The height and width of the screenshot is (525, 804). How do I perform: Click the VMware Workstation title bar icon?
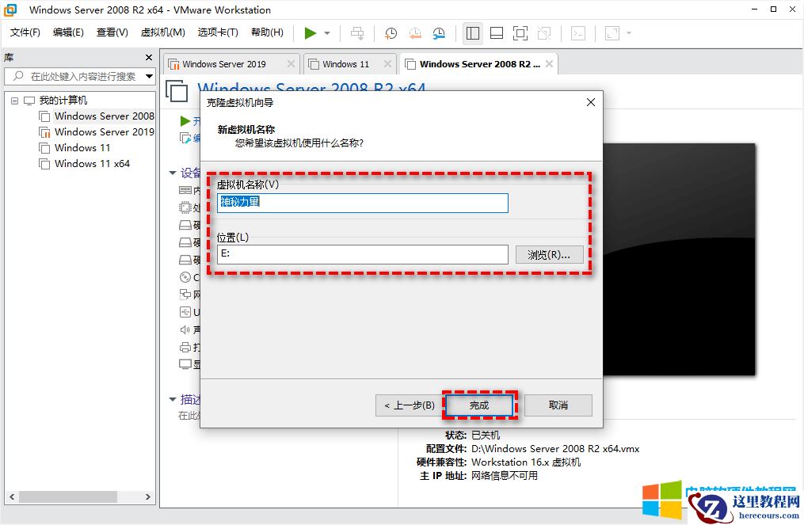(10, 10)
